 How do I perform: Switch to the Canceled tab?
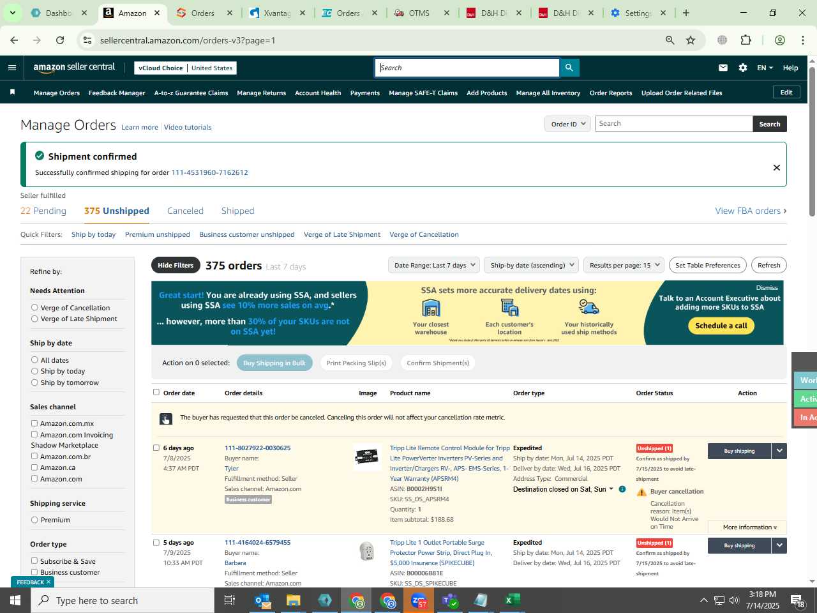tap(185, 211)
